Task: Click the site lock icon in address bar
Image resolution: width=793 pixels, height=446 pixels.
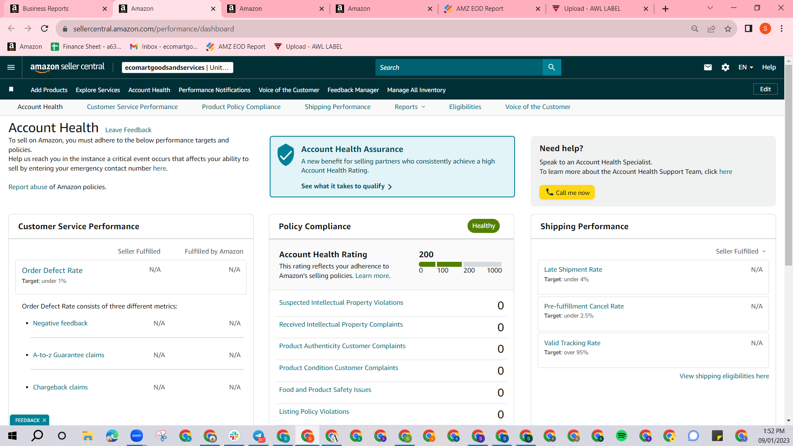Action: pyautogui.click(x=65, y=29)
